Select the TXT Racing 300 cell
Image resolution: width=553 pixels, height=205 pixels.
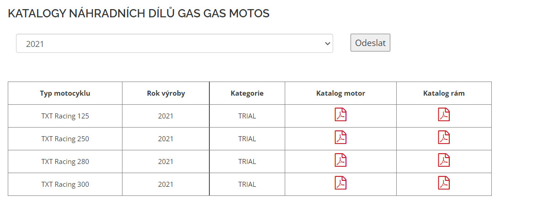(x=65, y=184)
